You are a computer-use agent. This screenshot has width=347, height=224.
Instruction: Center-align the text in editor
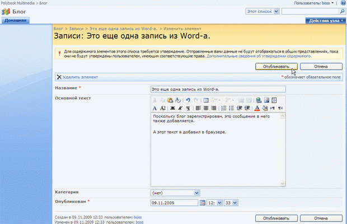click(207, 108)
